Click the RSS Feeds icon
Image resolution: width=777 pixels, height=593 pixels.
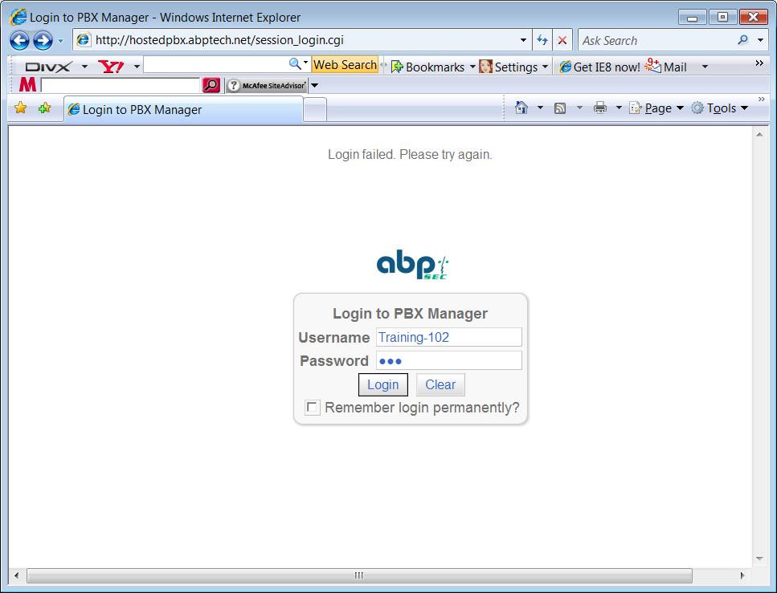[560, 108]
